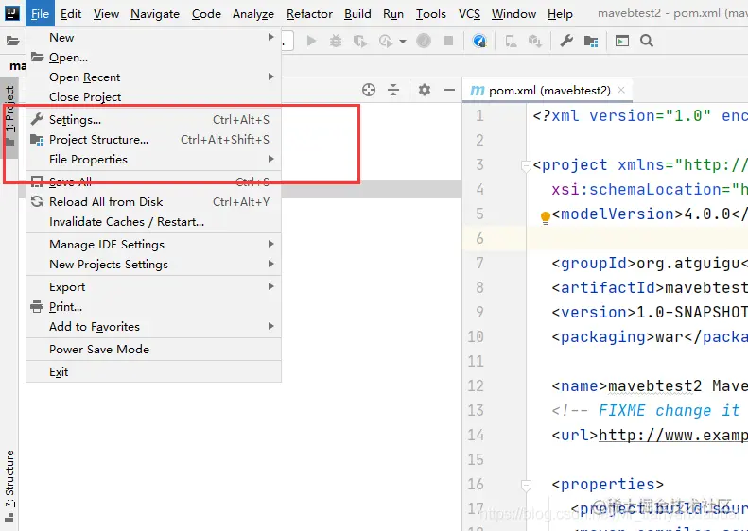The height and width of the screenshot is (531, 748).
Task: Collapse the project tag fold marker
Action: point(526,166)
